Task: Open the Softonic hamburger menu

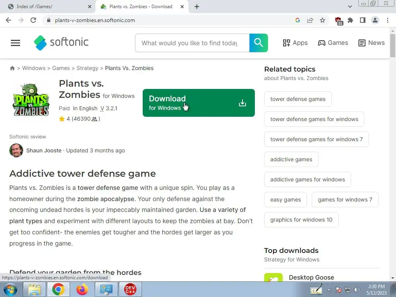Action: point(15,43)
